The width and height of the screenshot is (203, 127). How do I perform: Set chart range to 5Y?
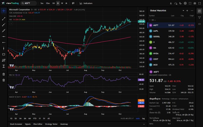click(44, 118)
